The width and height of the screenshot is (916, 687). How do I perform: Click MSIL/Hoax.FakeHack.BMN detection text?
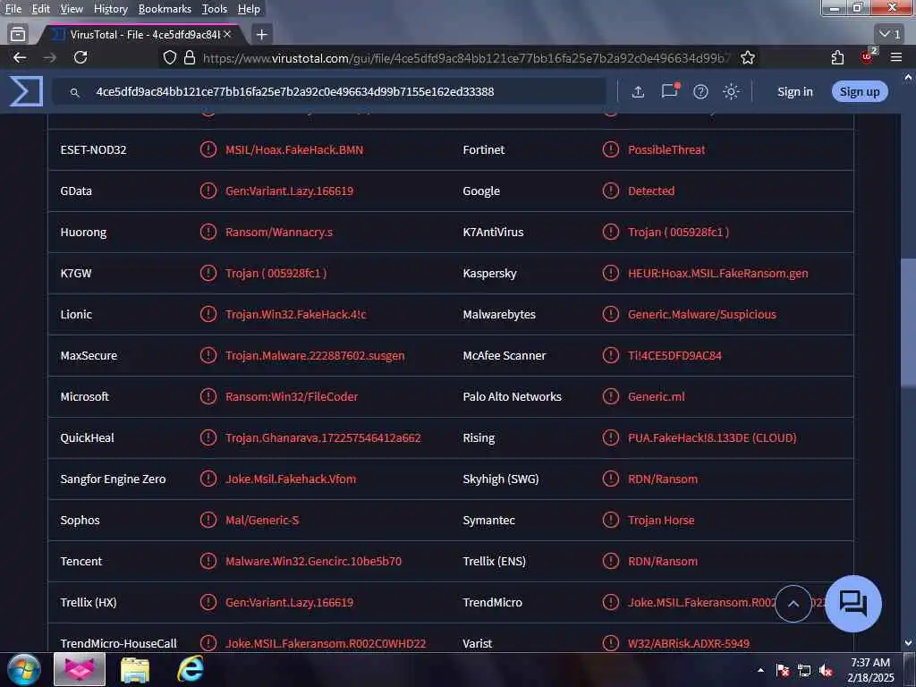click(x=294, y=149)
